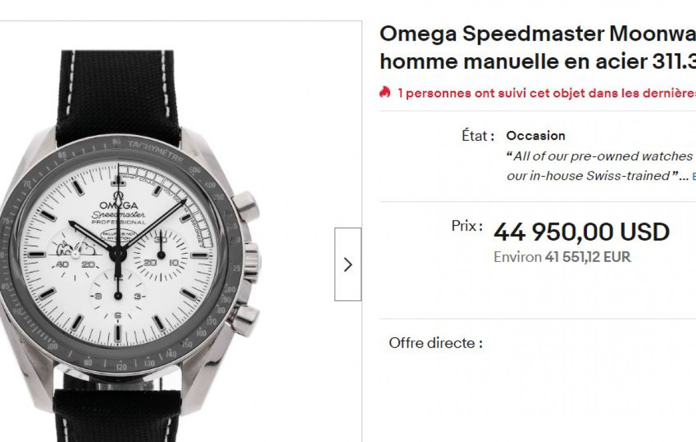Viewport: 696px width, 442px height.
Task: Click the 'Offre directe :' label
Action: point(436,343)
